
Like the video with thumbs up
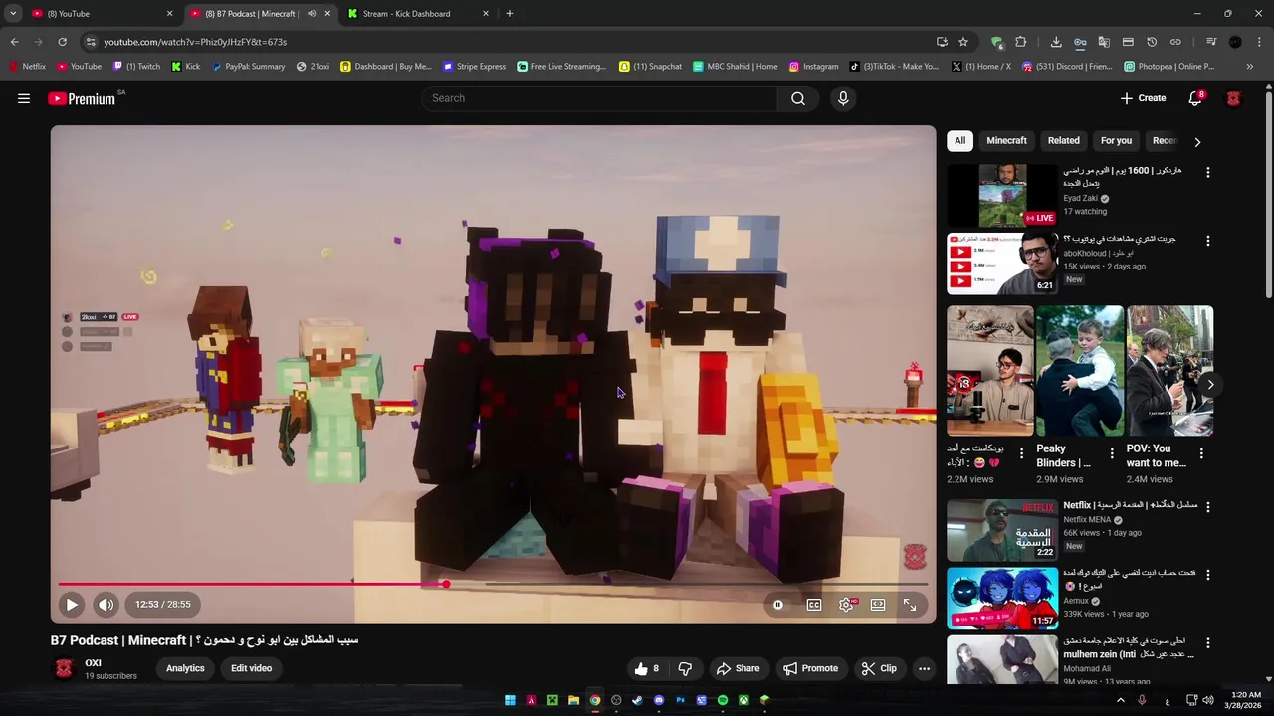click(x=648, y=668)
